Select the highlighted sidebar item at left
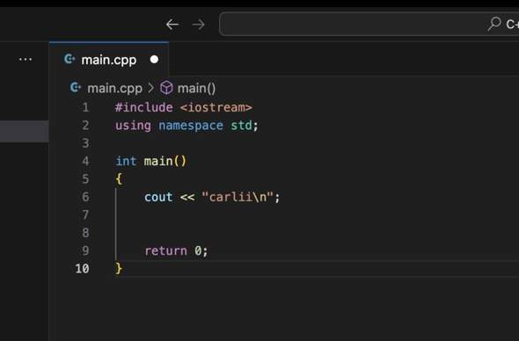Viewport: 519px width, 341px height. [x=25, y=132]
